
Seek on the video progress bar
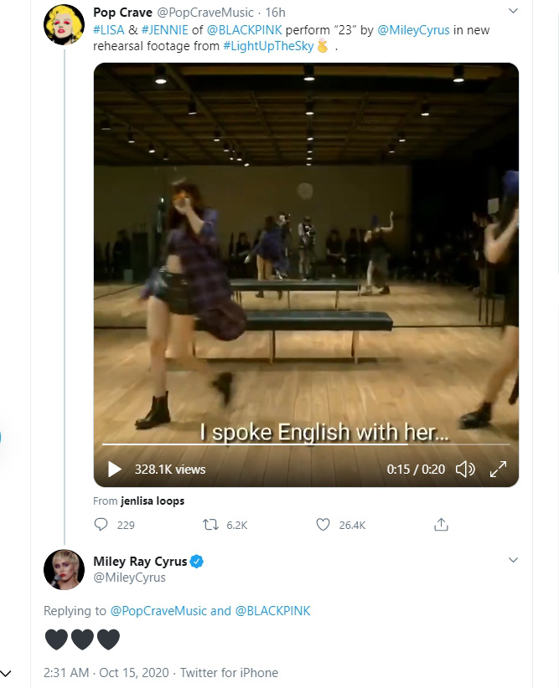point(306,444)
